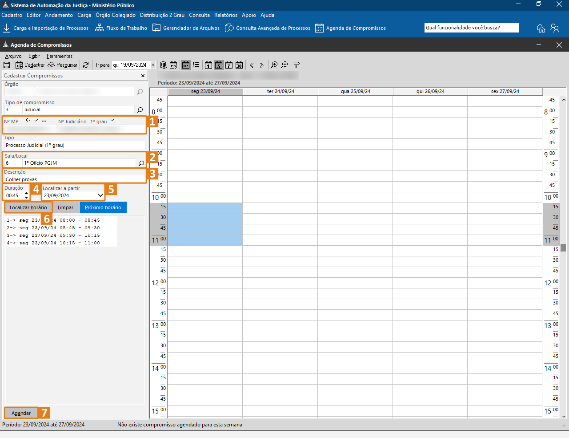Open the Ferramentas menu

60,56
